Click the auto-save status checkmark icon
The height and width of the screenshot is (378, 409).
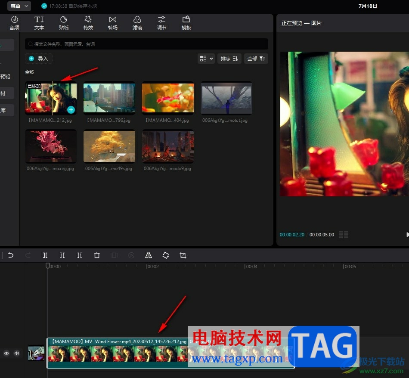click(x=44, y=6)
